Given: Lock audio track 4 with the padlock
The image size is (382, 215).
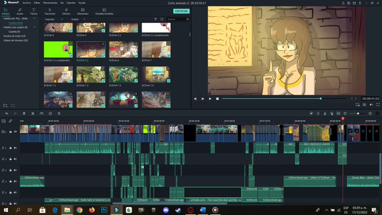Looking at the screenshot, I should (11, 181).
